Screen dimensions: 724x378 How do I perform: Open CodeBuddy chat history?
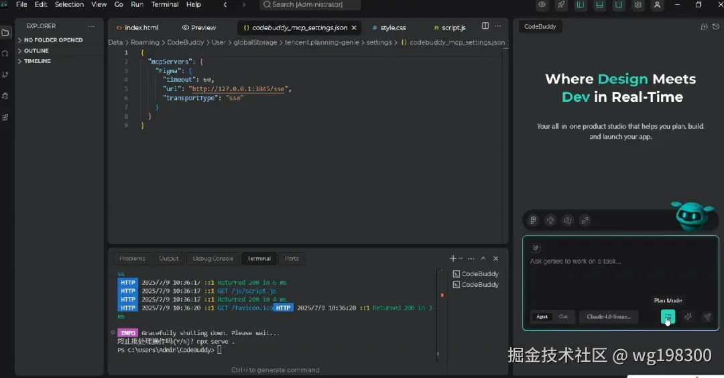click(716, 27)
